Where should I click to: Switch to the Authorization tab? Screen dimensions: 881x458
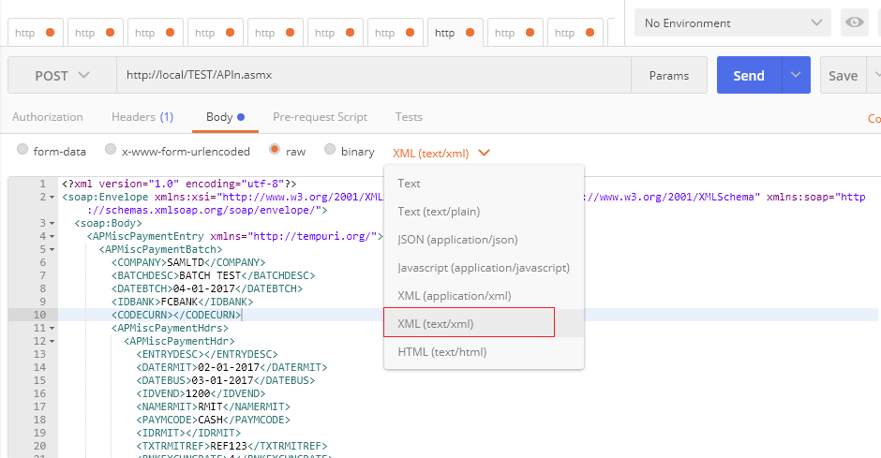(x=47, y=117)
